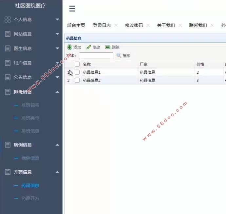Click the 用户信息 sidebar label
This screenshot has height=214, width=226.
(x=23, y=63)
